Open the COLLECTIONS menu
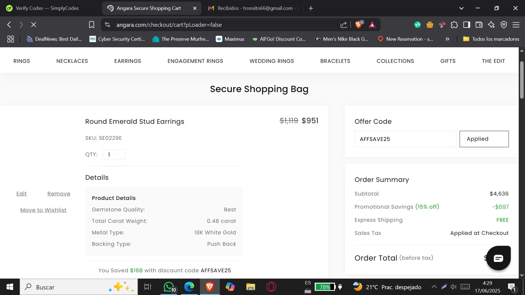525x295 pixels. click(395, 61)
